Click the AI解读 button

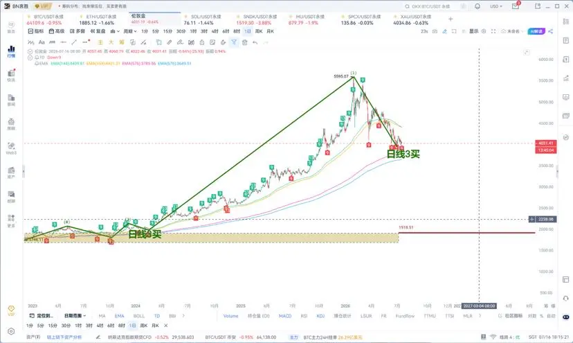click(536, 31)
